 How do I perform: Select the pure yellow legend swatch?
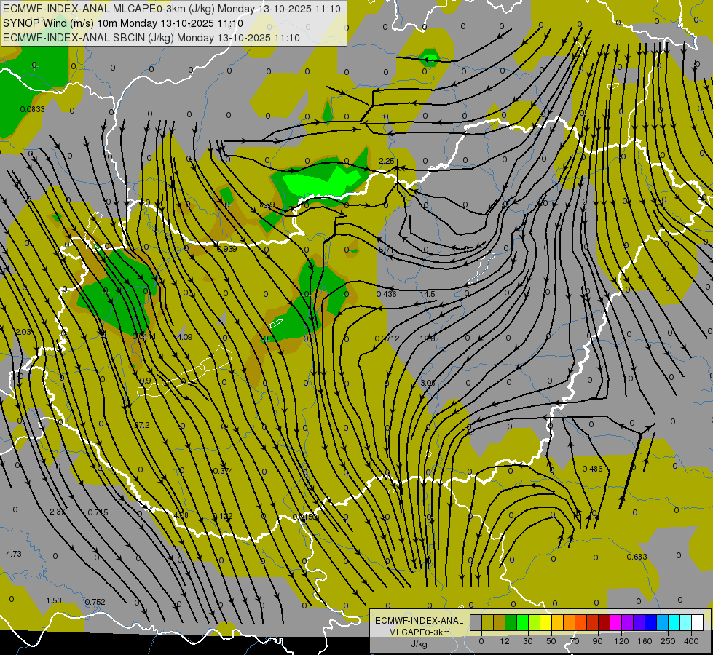point(545,622)
